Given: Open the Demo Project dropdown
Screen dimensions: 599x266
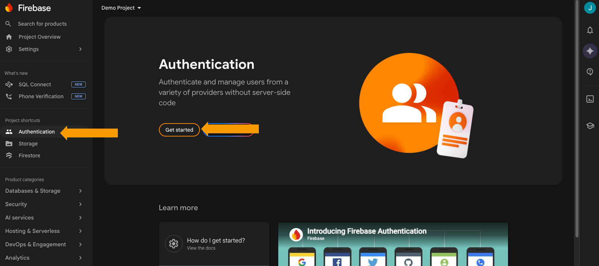Looking at the screenshot, I should 121,8.
